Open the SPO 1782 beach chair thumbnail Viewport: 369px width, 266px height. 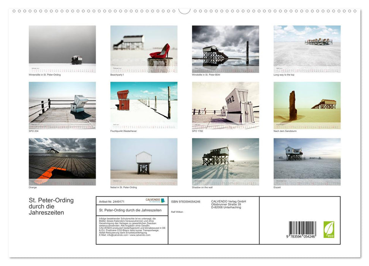click(225, 105)
